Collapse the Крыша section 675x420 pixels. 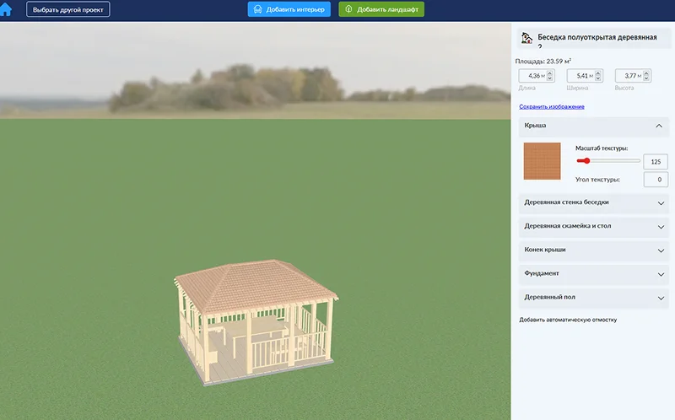click(658, 126)
